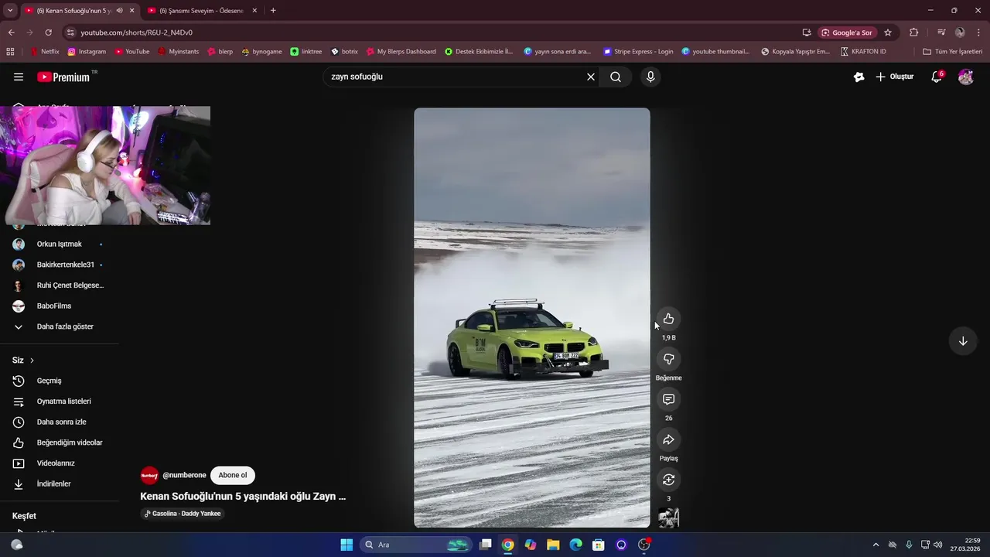Expand the Siz section chevron

(32, 361)
